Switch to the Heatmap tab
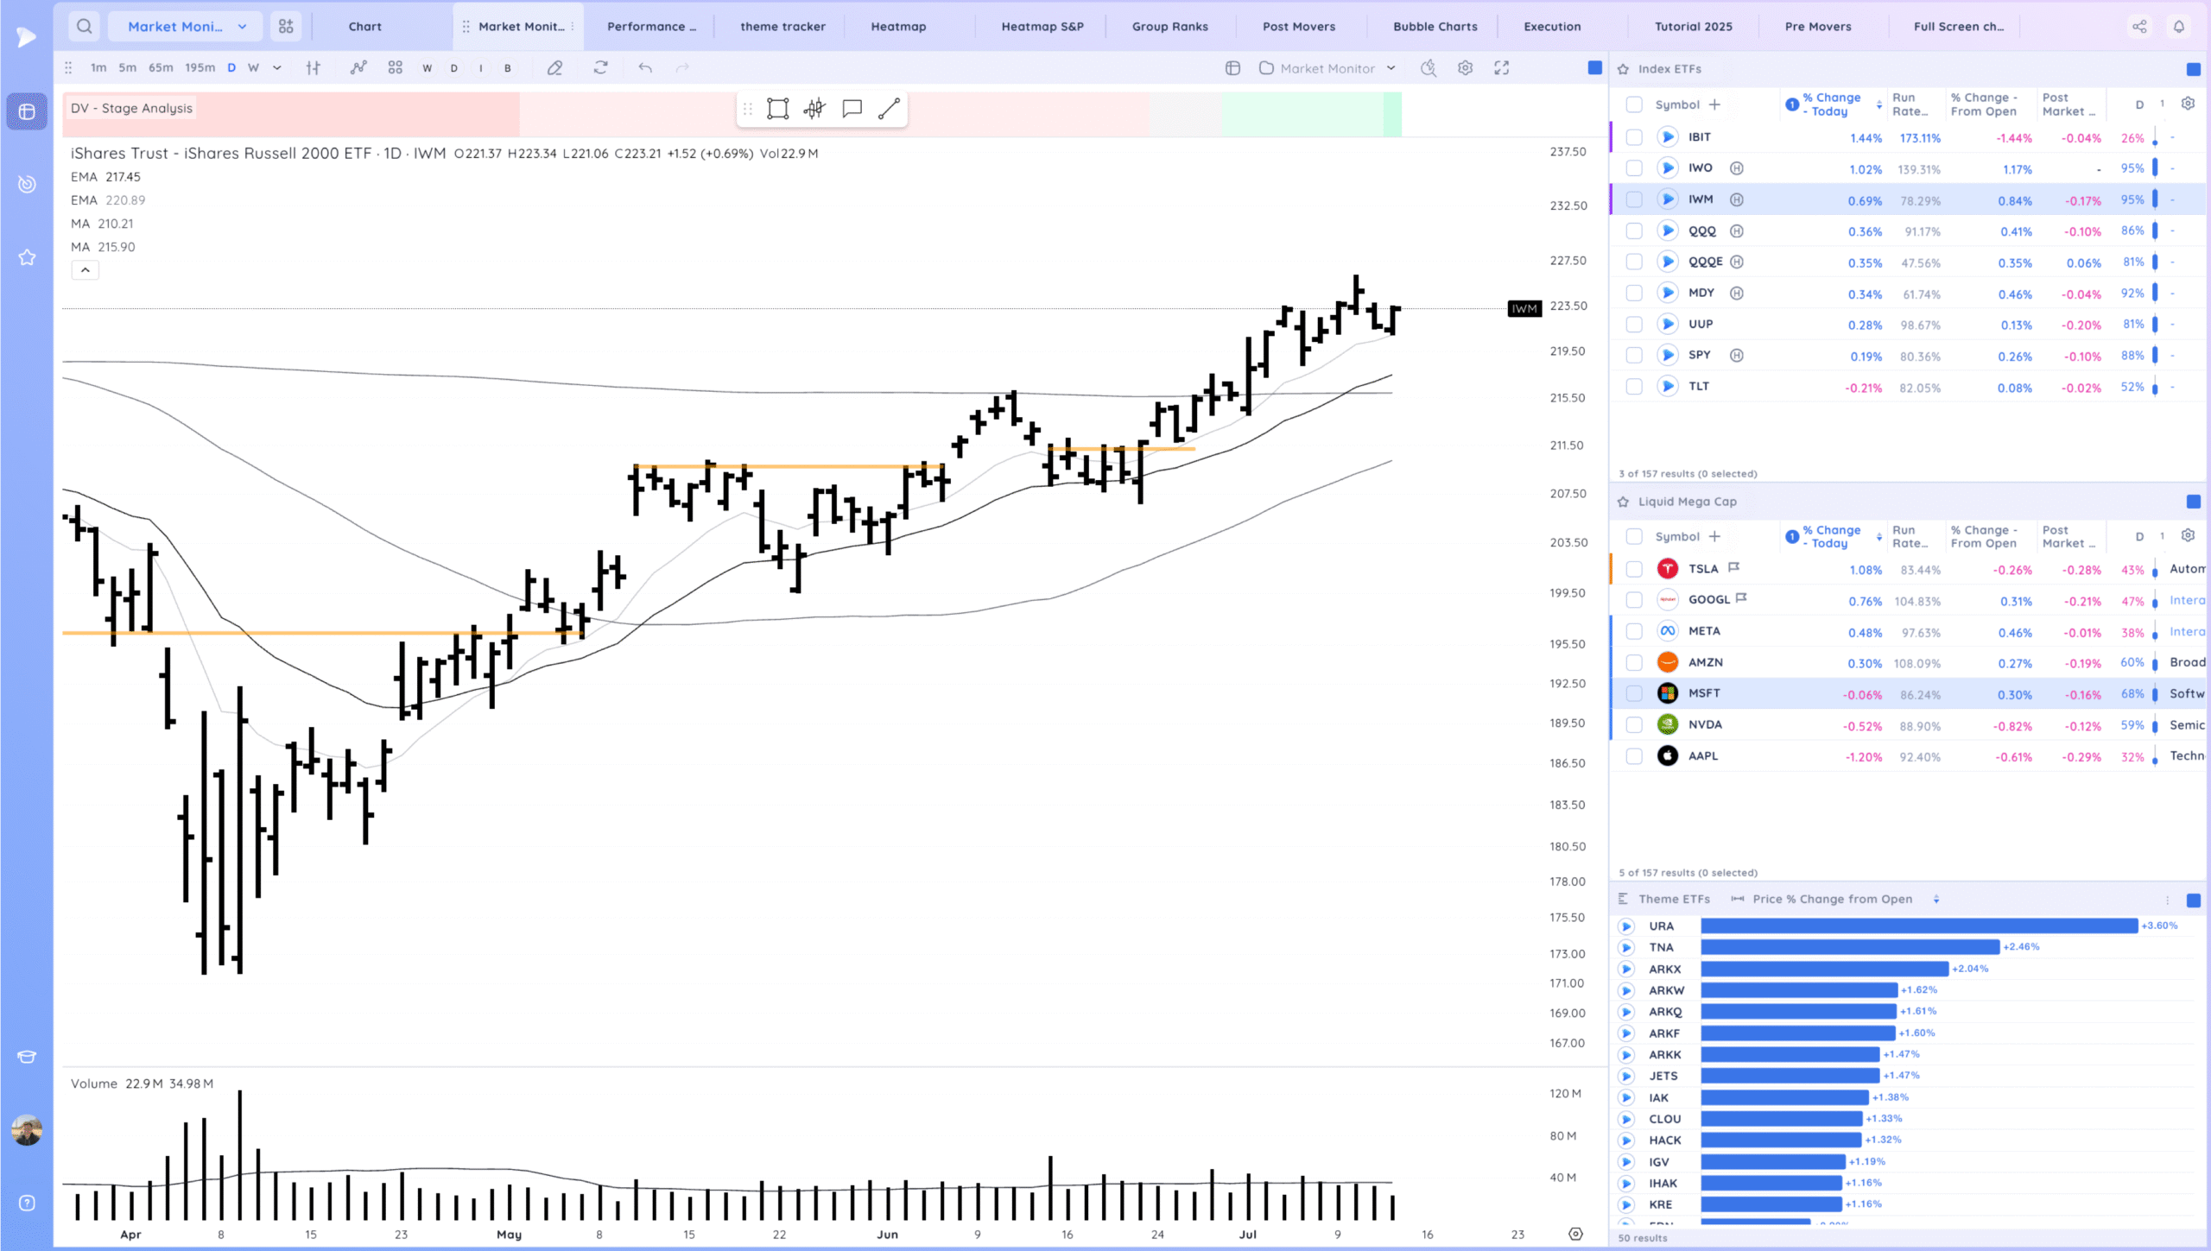 [x=898, y=27]
